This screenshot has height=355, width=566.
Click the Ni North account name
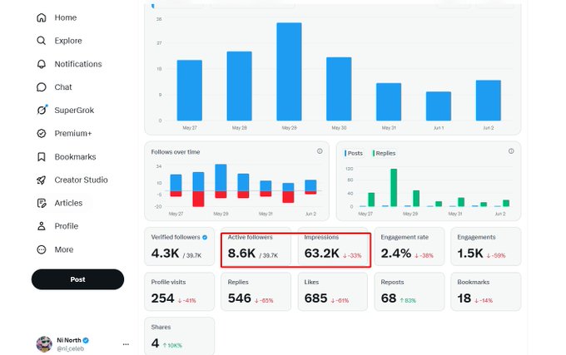(x=69, y=340)
